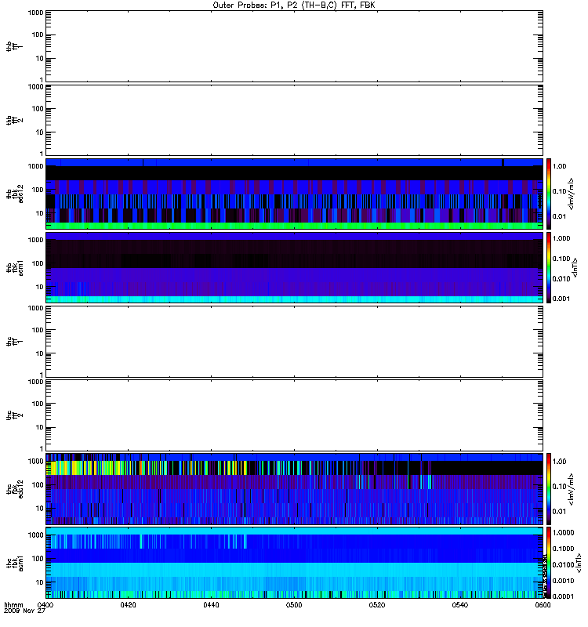Click '0.001' on the thb scm1 color scale

561,299
